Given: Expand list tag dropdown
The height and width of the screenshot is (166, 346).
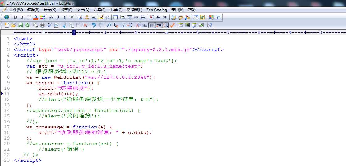Looking at the screenshot, I should pos(143,18).
